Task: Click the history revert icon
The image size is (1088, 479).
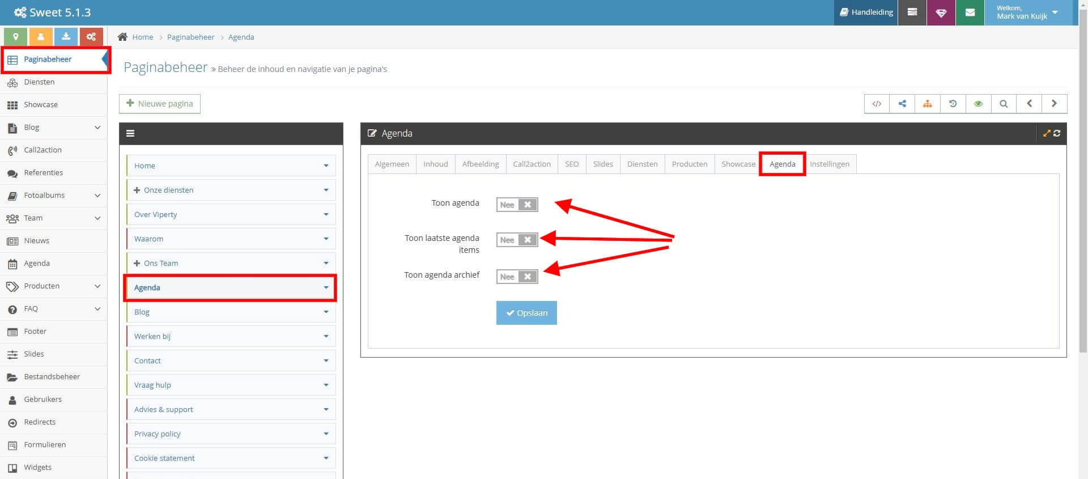Action: 953,104
